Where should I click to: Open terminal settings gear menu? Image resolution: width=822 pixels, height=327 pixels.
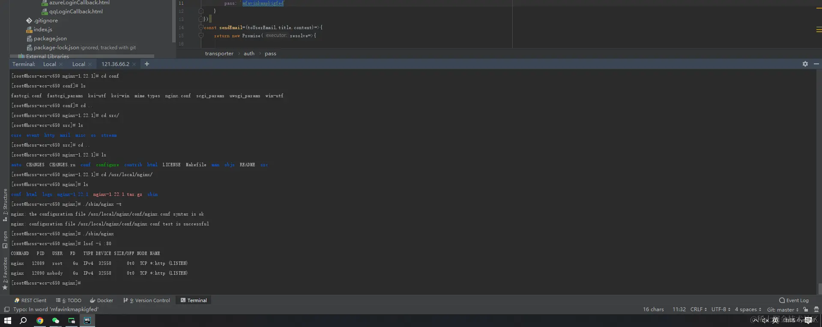coord(805,64)
